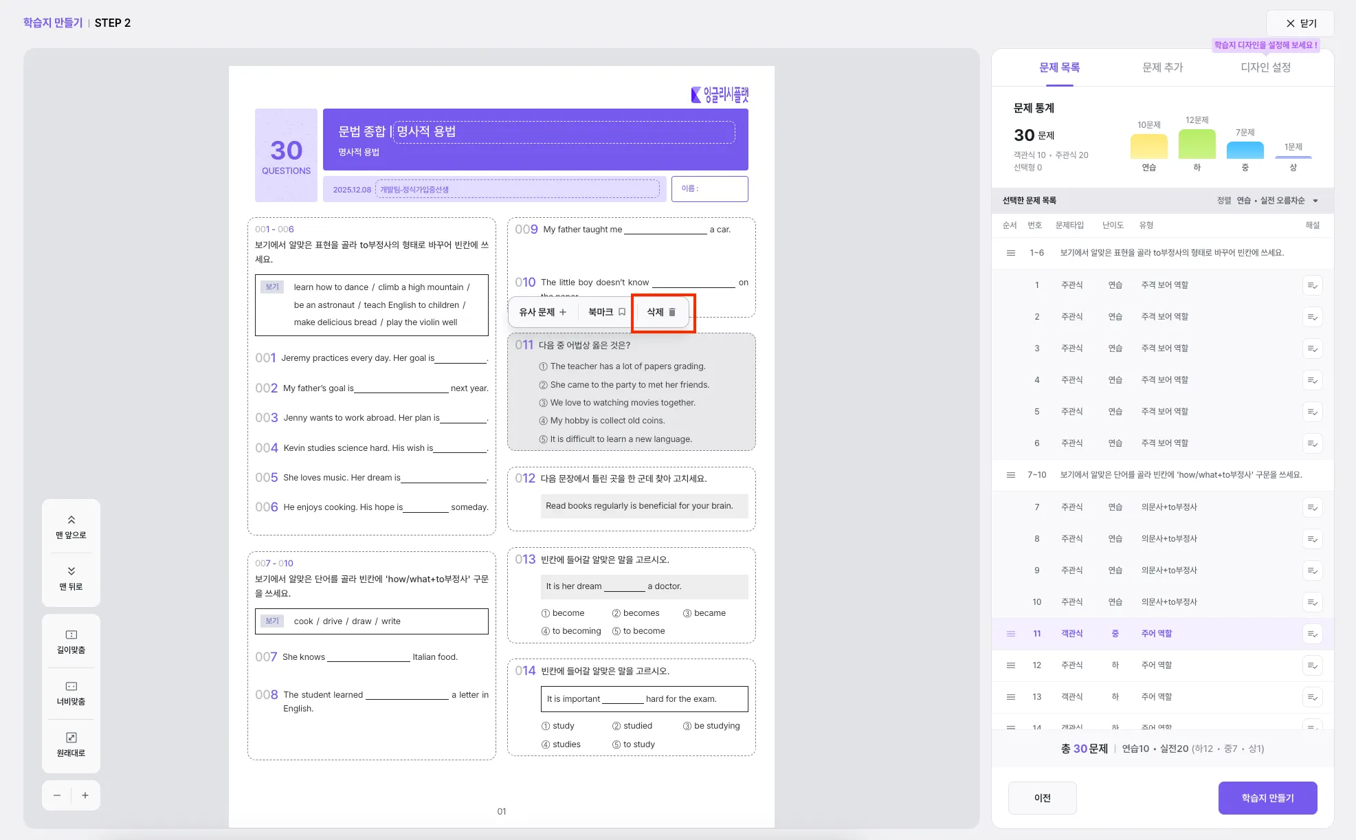Toggle explanation icon for question 7 row

[1312, 507]
